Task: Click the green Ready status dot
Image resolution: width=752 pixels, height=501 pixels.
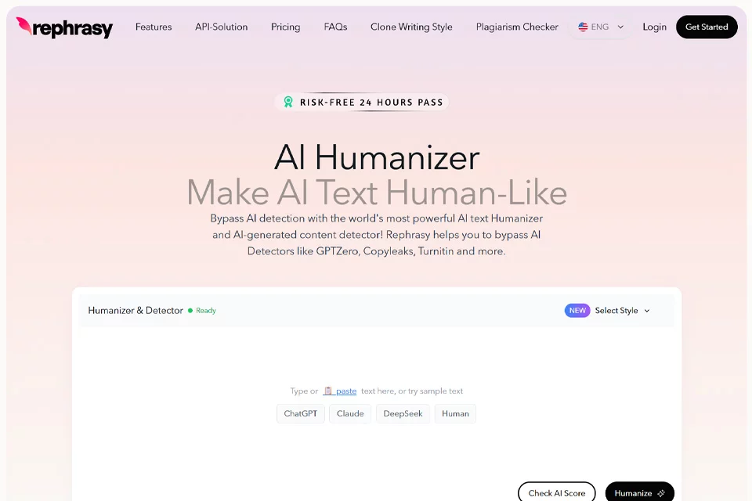Action: pos(190,311)
